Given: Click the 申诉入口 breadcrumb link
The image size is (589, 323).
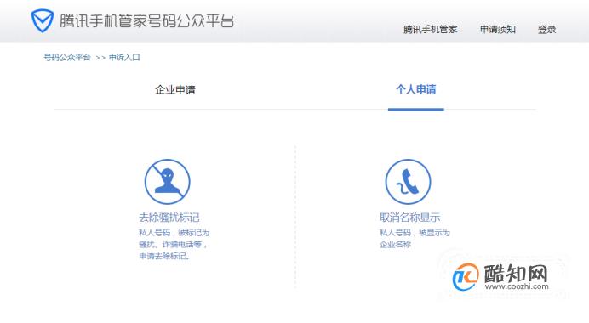Looking at the screenshot, I should click(124, 58).
